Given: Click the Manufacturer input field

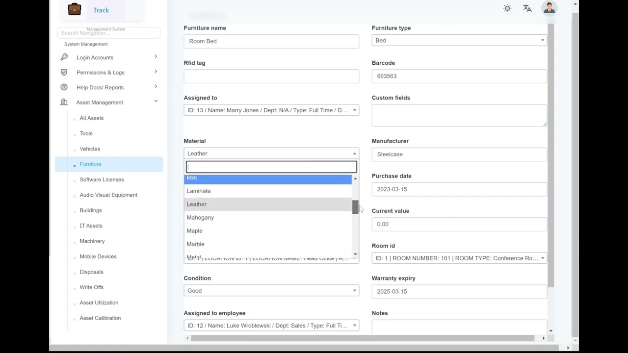Looking at the screenshot, I should tap(459, 154).
